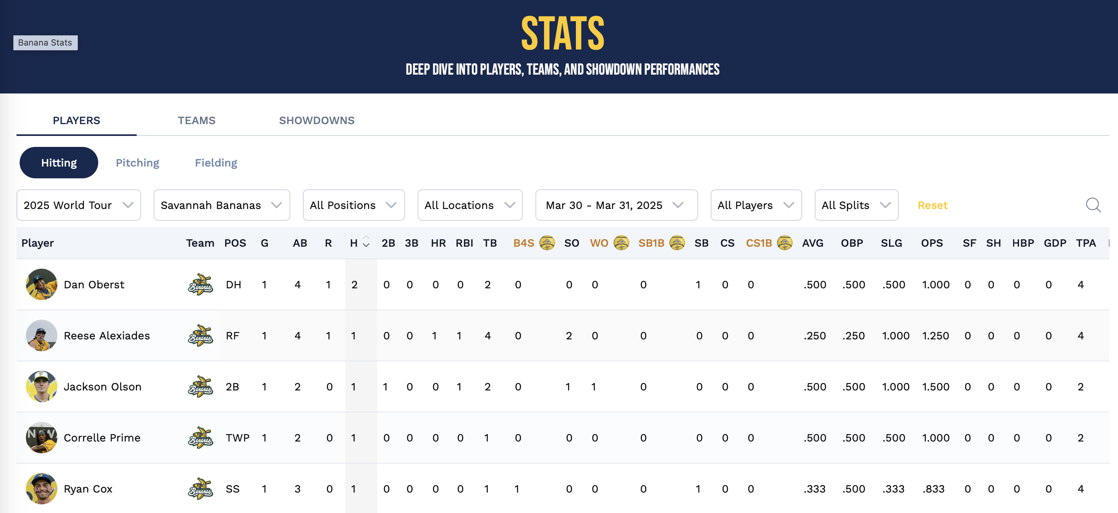Open Jackson Olson's player photo
Image resolution: width=1118 pixels, height=513 pixels.
click(x=41, y=386)
